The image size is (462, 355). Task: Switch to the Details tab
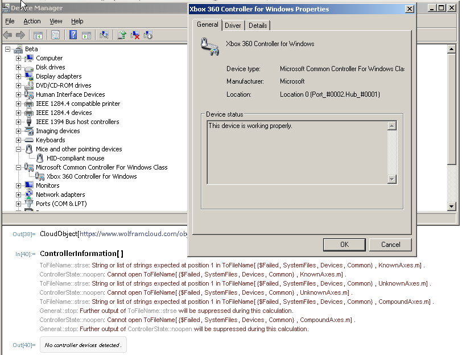point(258,26)
